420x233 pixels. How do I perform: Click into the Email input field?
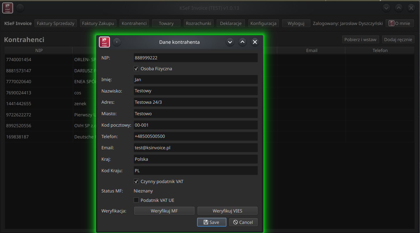click(195, 148)
